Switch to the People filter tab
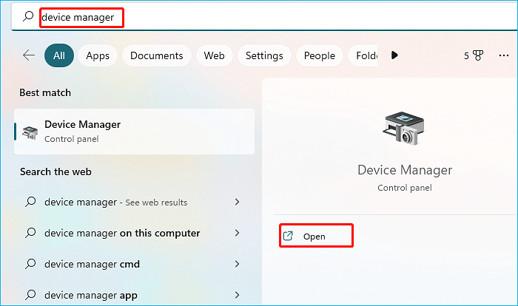The width and height of the screenshot is (518, 306). (x=319, y=55)
